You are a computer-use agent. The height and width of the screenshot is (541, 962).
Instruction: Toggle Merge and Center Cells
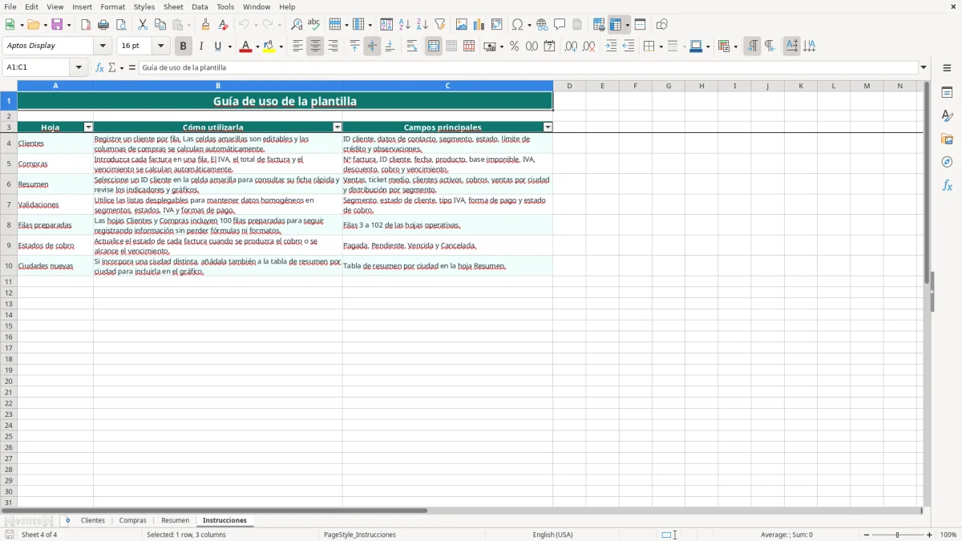(x=434, y=46)
